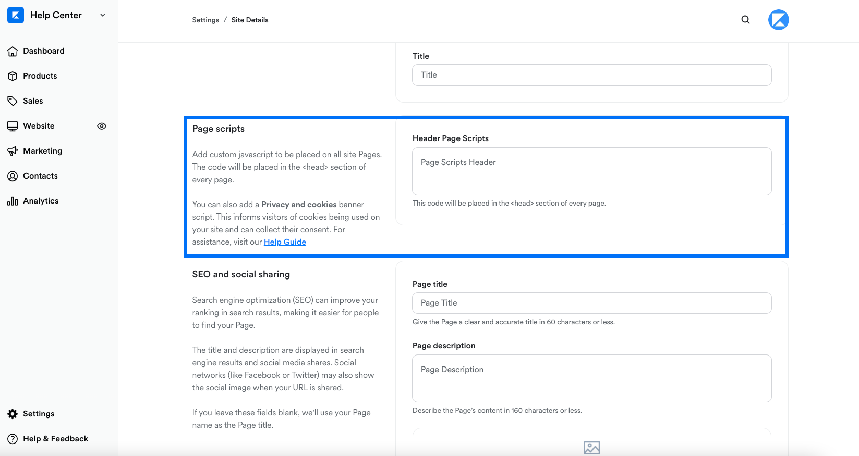859x456 pixels.
Task: Go to Website menu label
Action: [39, 126]
